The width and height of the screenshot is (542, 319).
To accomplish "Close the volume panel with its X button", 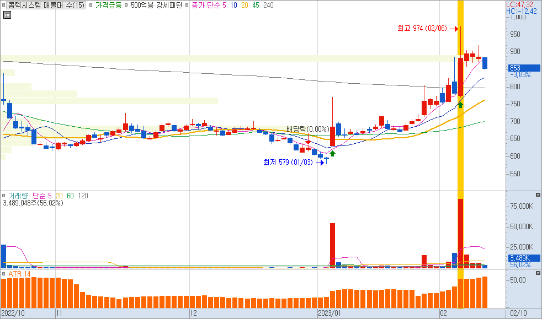I will point(538,195).
